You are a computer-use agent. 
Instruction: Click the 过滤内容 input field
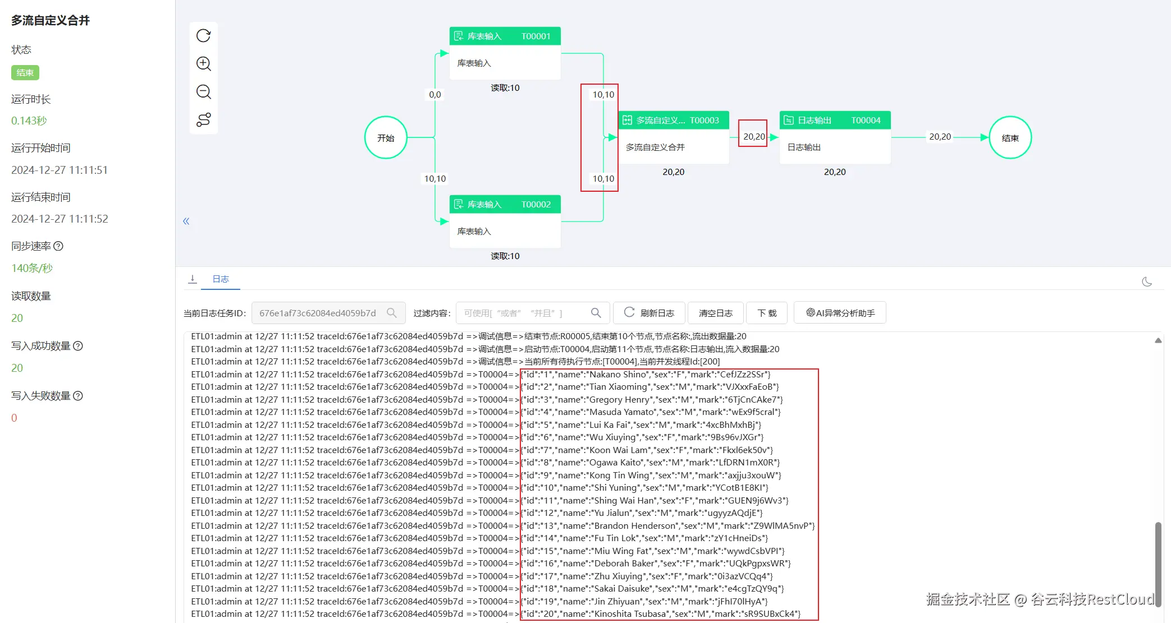pos(522,313)
